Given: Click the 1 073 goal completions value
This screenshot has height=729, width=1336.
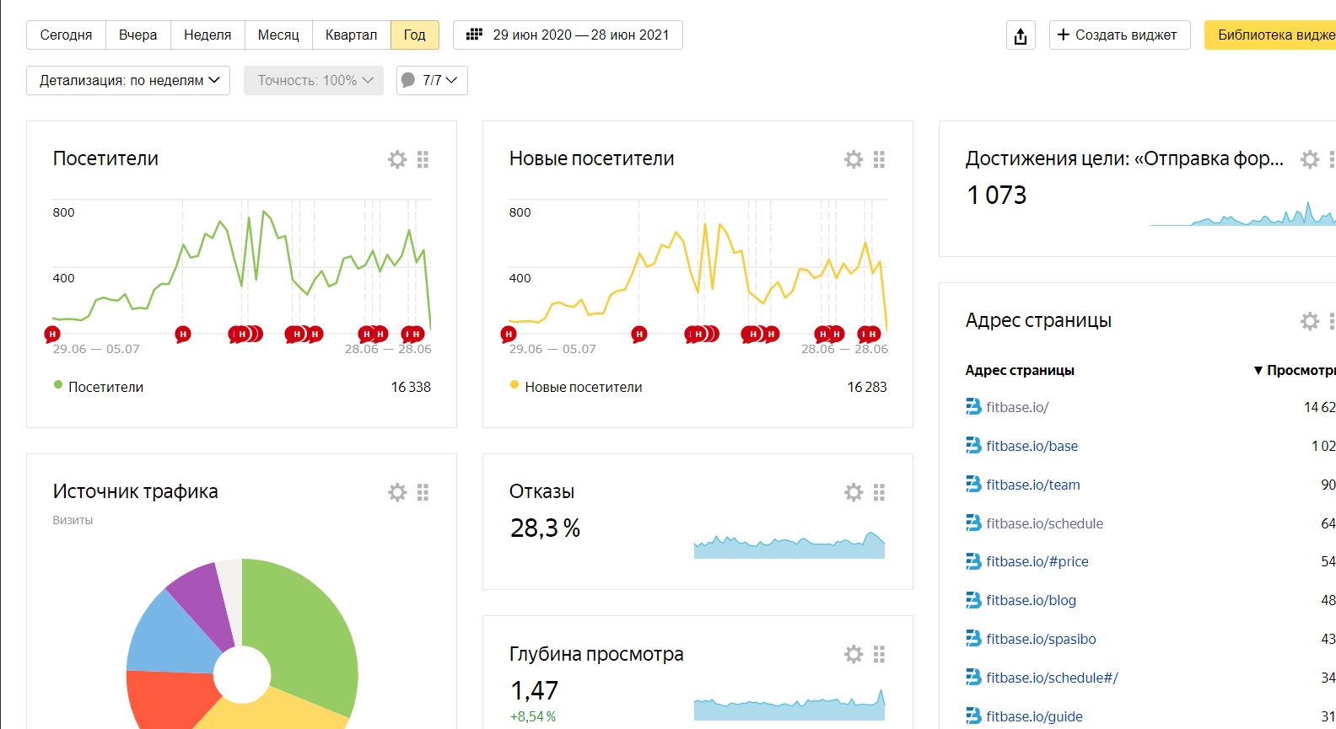Looking at the screenshot, I should 996,196.
